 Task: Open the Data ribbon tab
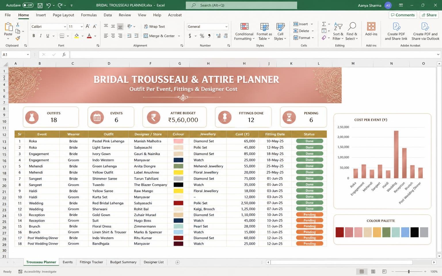click(108, 15)
